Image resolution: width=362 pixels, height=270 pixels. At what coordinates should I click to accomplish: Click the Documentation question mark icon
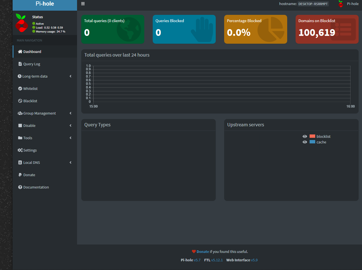point(20,187)
